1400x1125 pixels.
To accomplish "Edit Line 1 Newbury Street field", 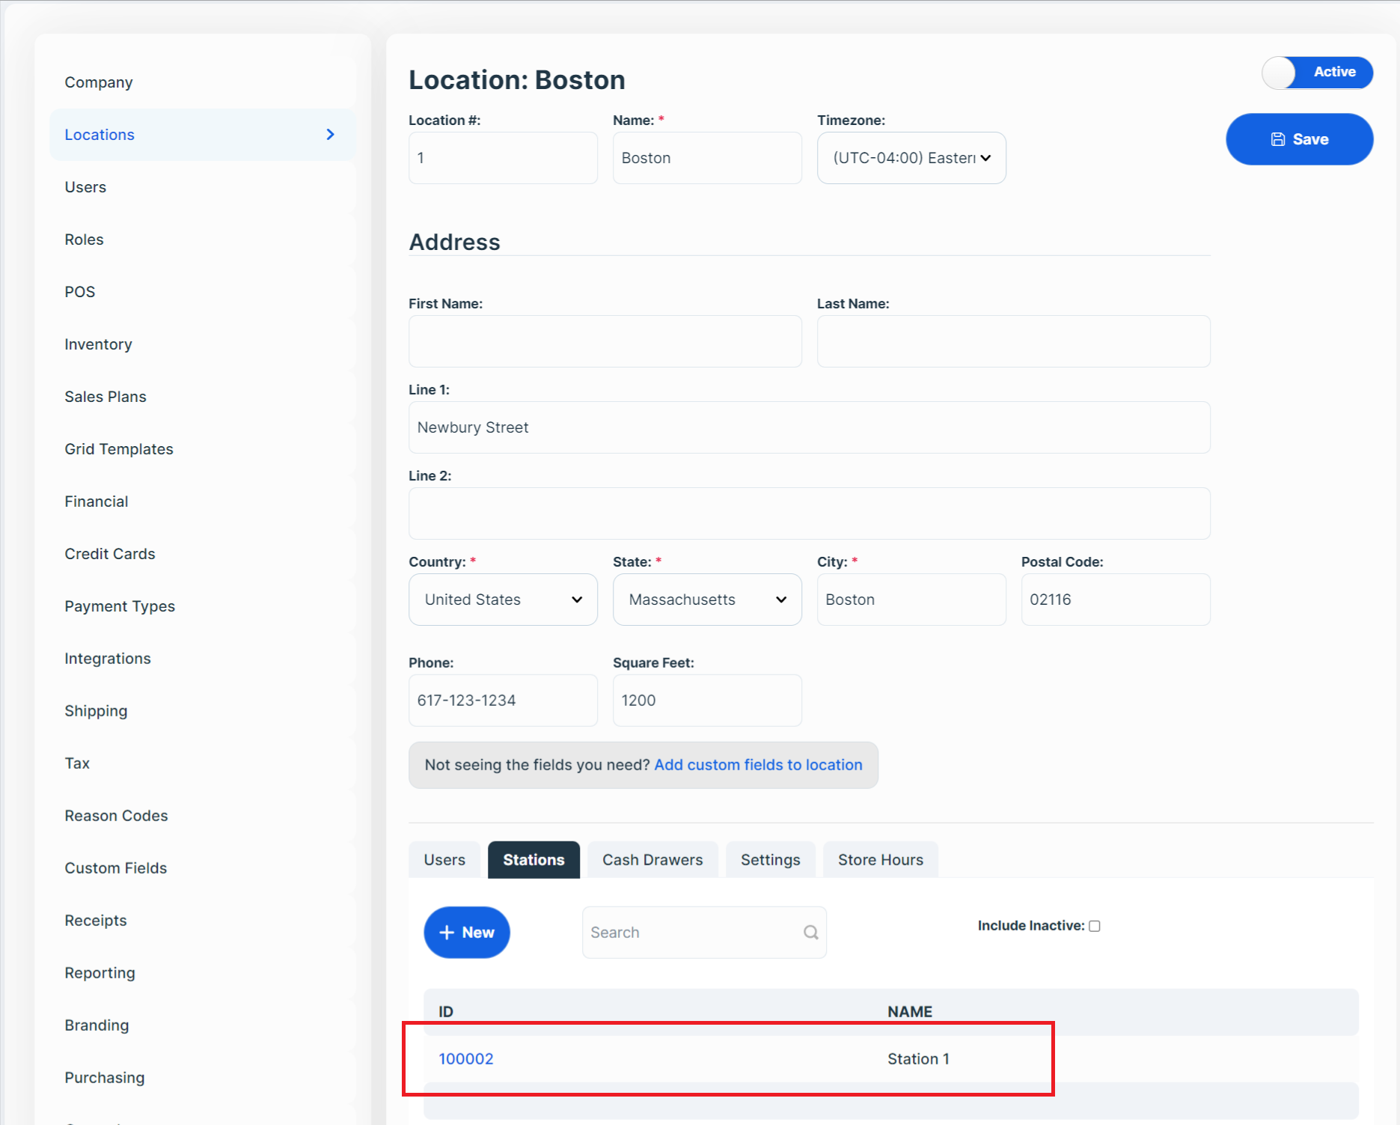I will tap(809, 427).
